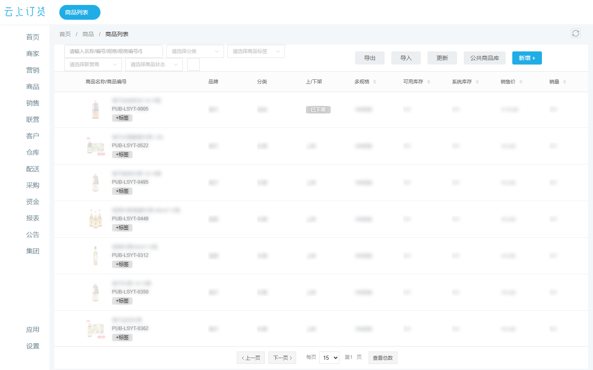Add tag via +标签 for PUB-LSYT-0005

(122, 118)
